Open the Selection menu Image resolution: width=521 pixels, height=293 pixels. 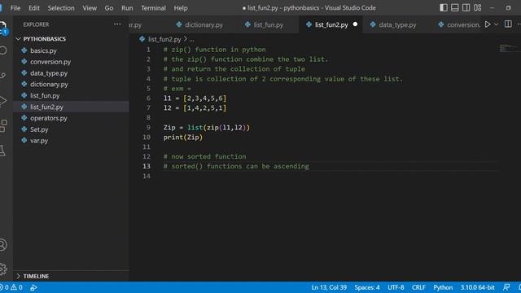[x=61, y=8]
